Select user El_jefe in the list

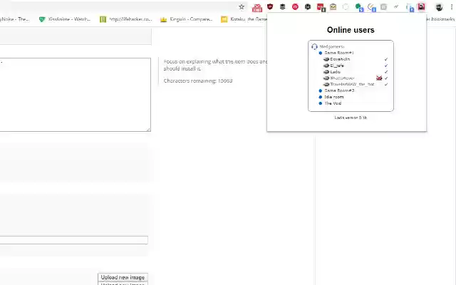337,66
